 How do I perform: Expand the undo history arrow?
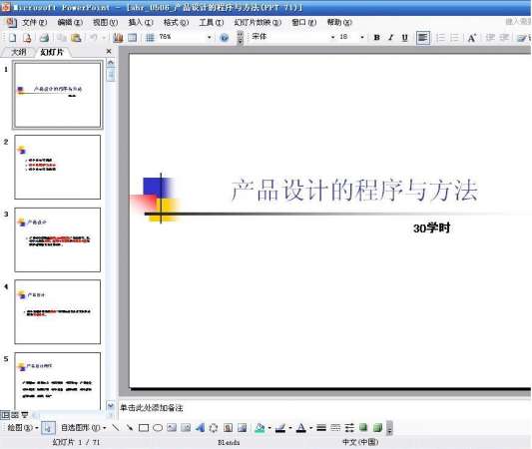[x=104, y=37]
